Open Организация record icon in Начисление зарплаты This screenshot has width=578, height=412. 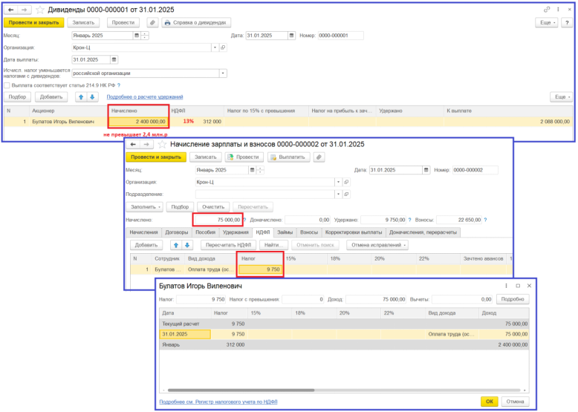[x=346, y=183]
